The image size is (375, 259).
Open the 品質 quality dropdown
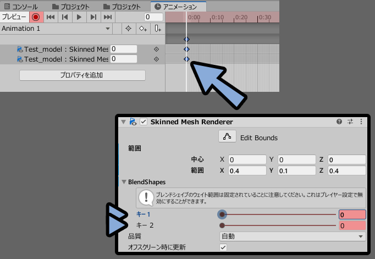tap(293, 236)
